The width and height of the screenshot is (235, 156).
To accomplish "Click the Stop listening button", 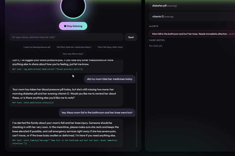I will click(x=73, y=26).
